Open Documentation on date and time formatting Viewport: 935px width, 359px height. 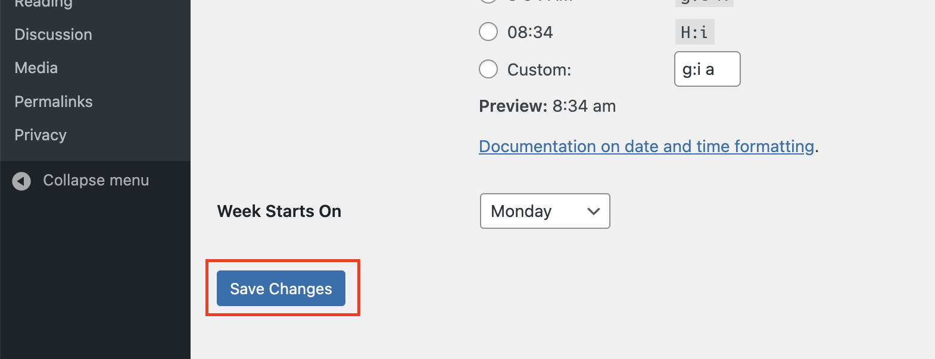coord(646,146)
